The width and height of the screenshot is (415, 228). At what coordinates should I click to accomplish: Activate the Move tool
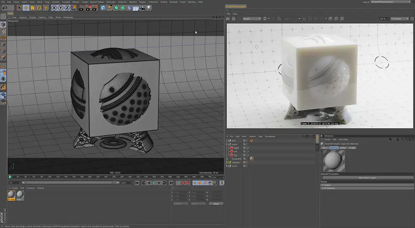[26, 8]
